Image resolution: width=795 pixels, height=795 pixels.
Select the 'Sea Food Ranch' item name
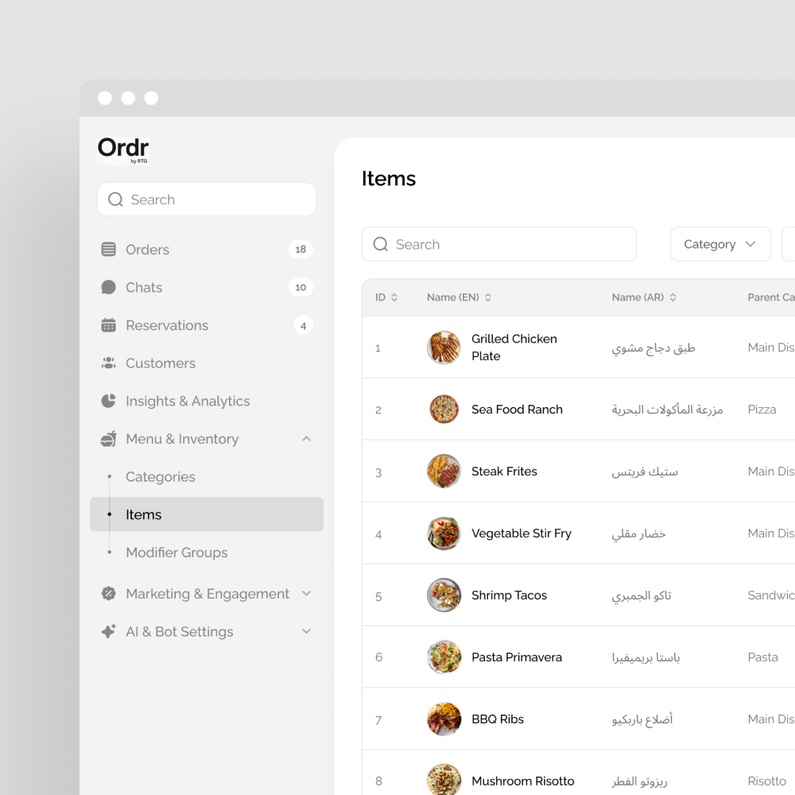point(518,409)
